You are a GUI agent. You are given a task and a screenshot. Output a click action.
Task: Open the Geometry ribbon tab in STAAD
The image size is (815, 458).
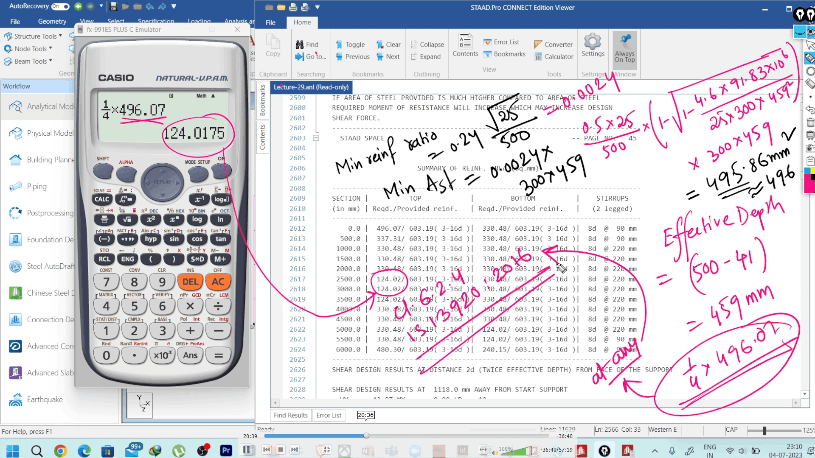point(52,21)
